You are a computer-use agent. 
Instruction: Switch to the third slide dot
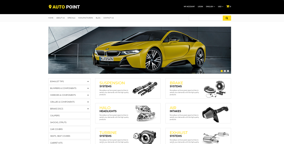click(x=228, y=71)
